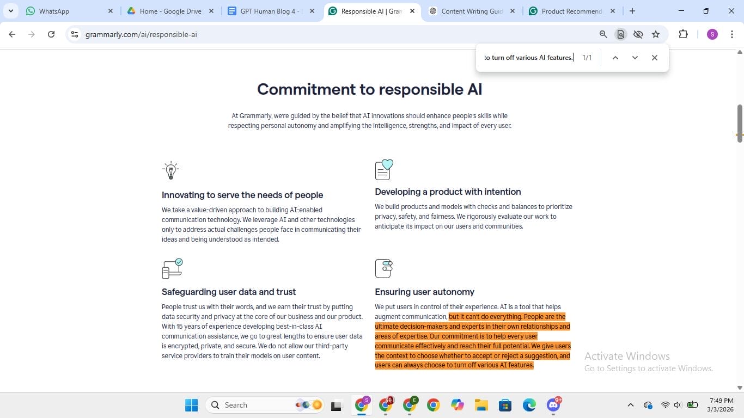Close the GPT Human Blog tab
Viewport: 744px width, 418px height.
click(x=312, y=11)
